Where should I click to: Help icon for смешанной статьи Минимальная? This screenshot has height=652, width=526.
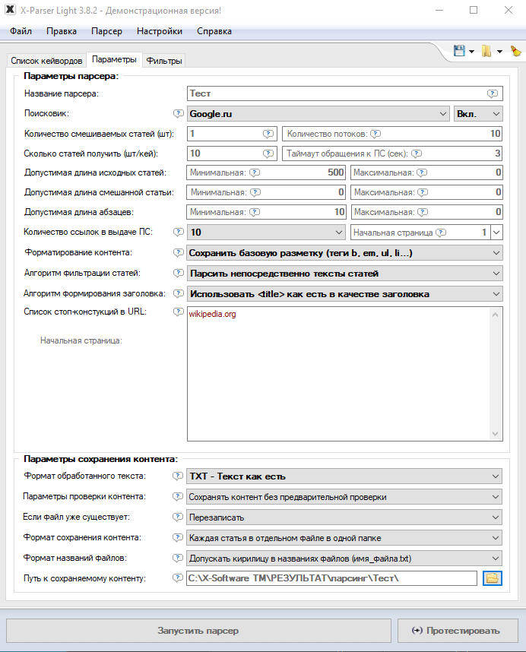point(255,192)
